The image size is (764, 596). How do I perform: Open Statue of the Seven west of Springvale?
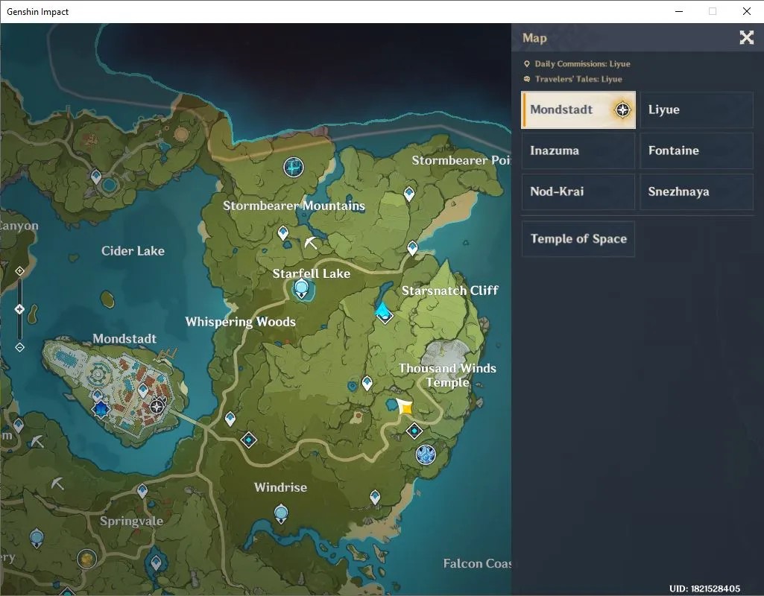(x=37, y=539)
